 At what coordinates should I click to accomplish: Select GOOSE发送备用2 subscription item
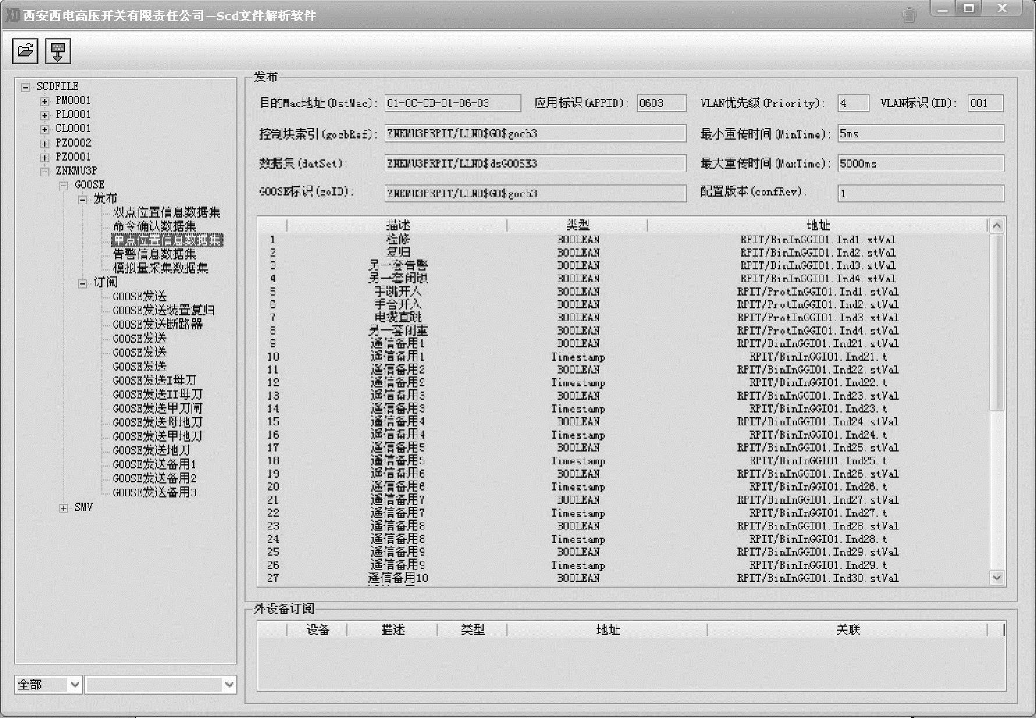[154, 478]
